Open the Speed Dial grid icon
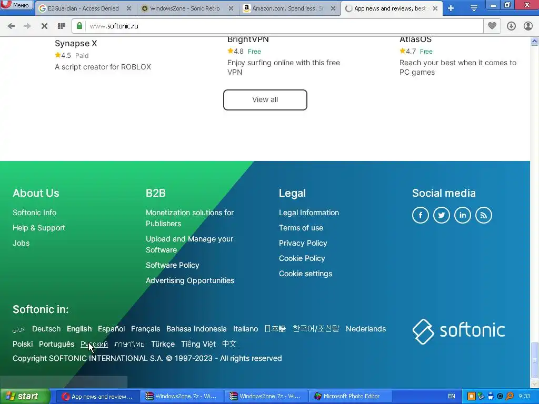The height and width of the screenshot is (404, 539). click(62, 26)
